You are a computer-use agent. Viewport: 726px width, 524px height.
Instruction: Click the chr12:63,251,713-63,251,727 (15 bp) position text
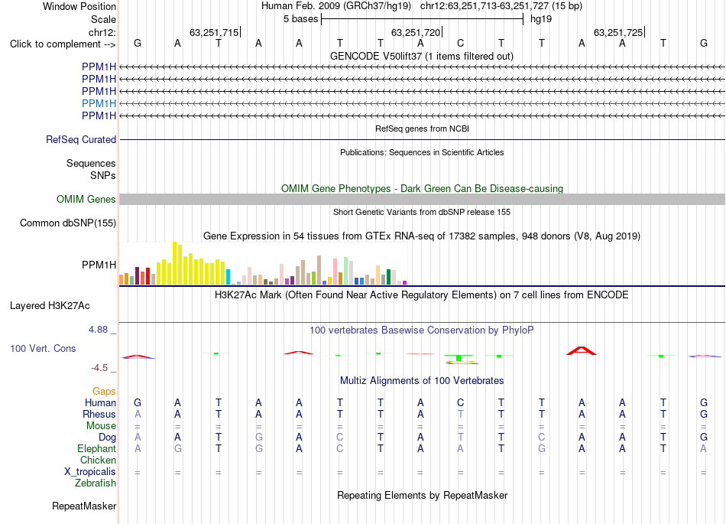pyautogui.click(x=501, y=6)
